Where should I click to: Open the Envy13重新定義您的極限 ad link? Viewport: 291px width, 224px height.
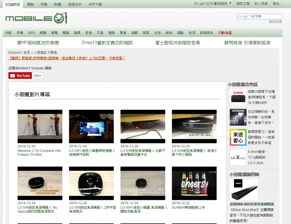click(x=108, y=43)
